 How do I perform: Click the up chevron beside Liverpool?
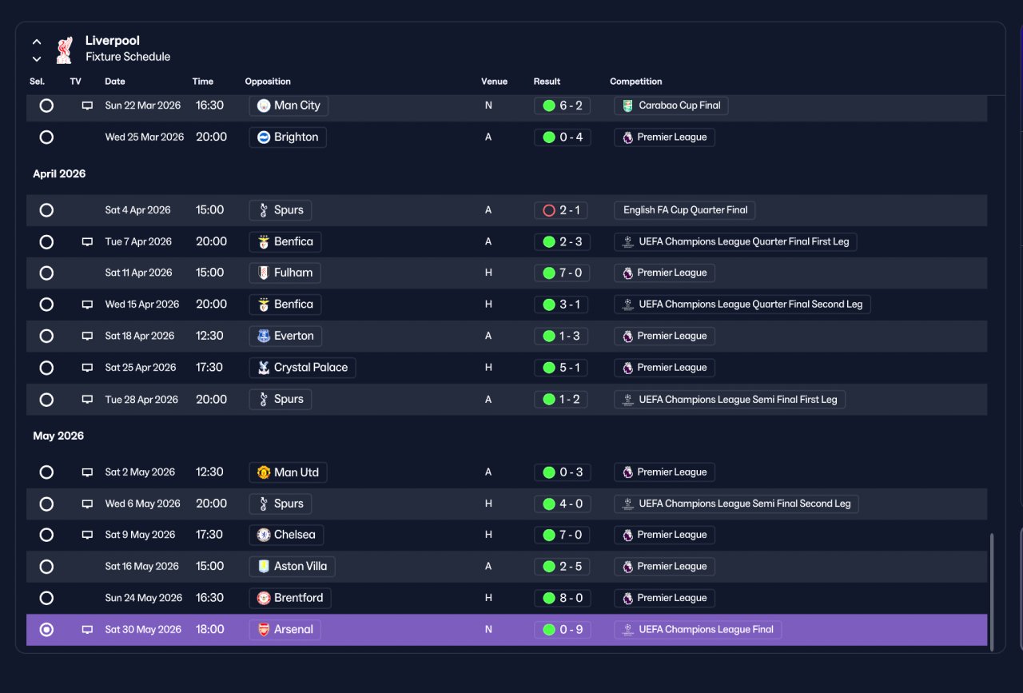point(37,42)
